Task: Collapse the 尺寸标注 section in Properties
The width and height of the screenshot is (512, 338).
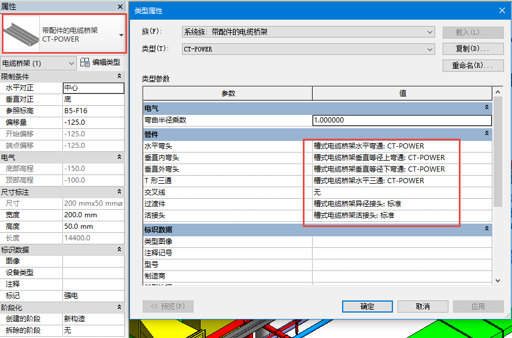Action: 120,192
